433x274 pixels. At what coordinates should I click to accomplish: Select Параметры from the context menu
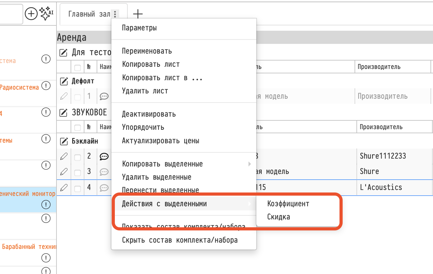(x=139, y=28)
